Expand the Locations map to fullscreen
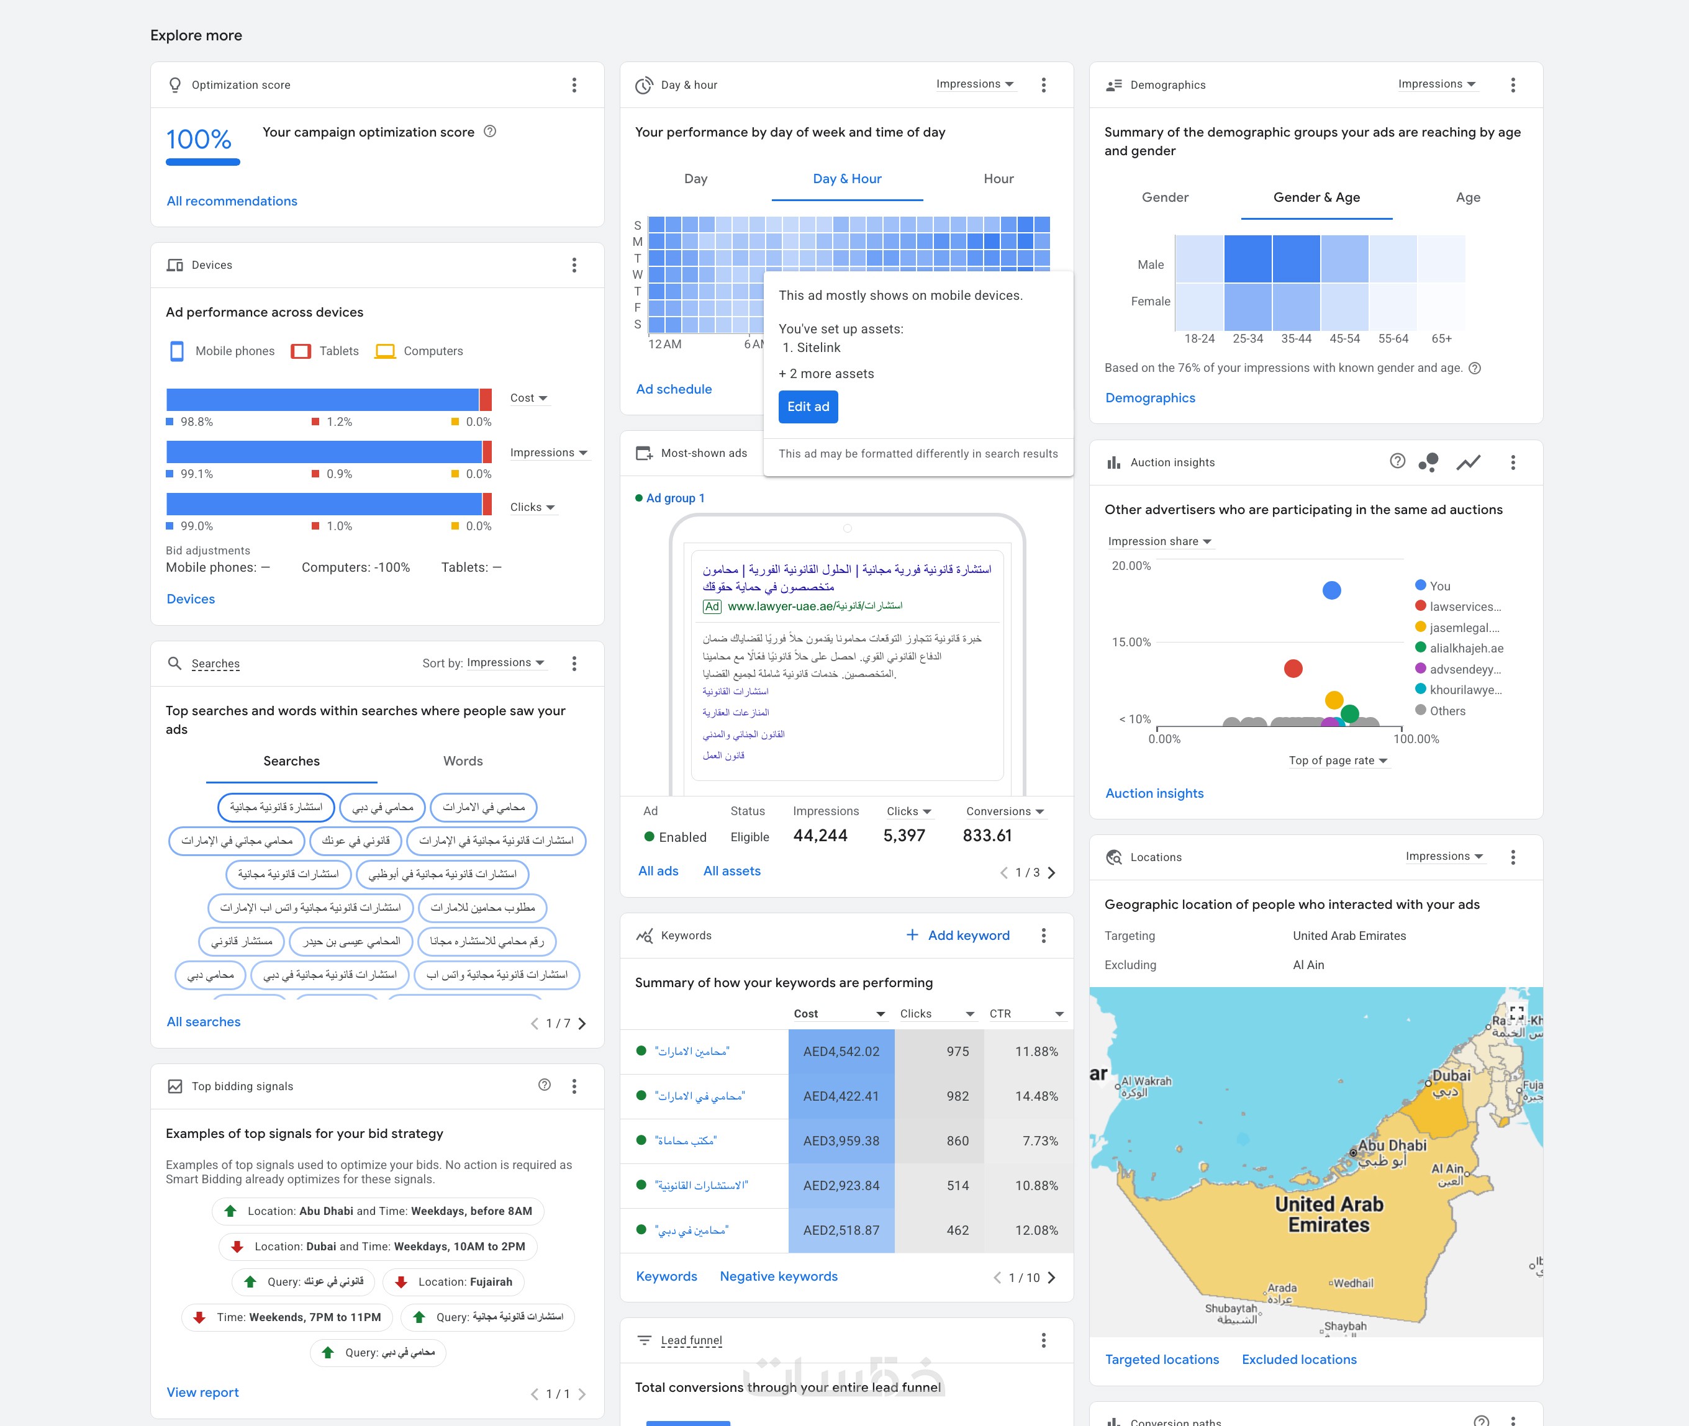Viewport: 1689px width, 1426px height. coord(1517,1013)
